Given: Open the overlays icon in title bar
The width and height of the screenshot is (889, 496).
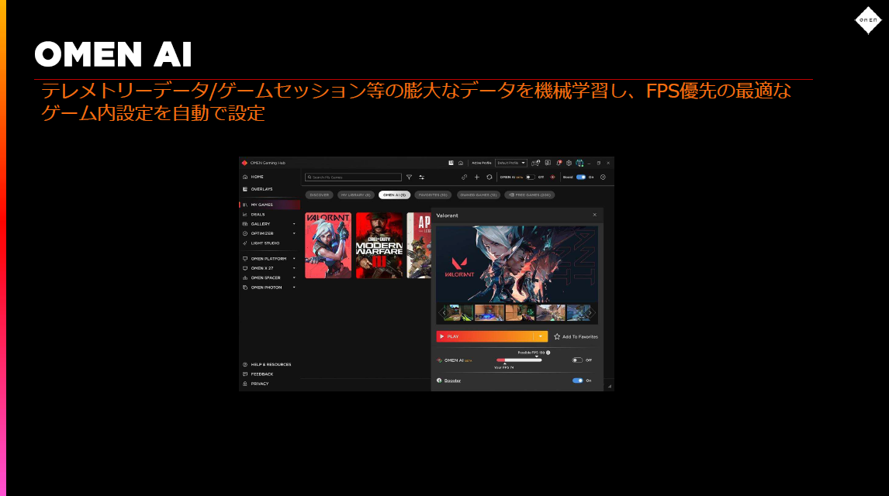Looking at the screenshot, I should pyautogui.click(x=451, y=163).
